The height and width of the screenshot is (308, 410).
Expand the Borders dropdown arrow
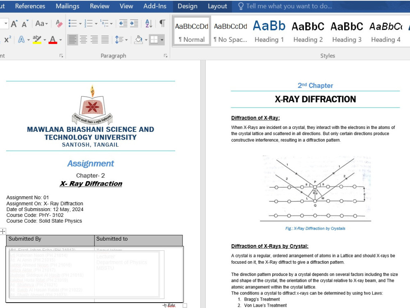click(162, 40)
